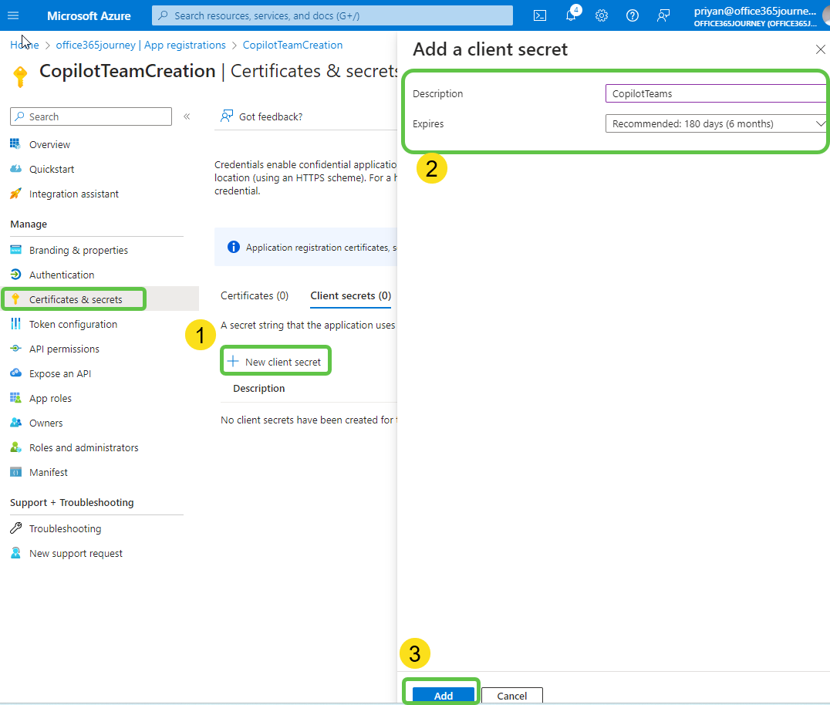The width and height of the screenshot is (830, 705).
Task: Open API permissions in the sidebar
Action: 63,349
